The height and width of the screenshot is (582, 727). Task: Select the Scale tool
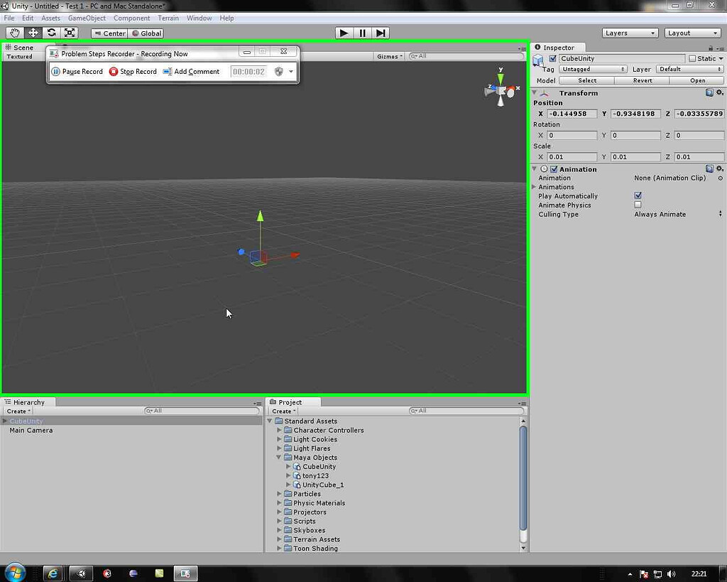pos(70,32)
